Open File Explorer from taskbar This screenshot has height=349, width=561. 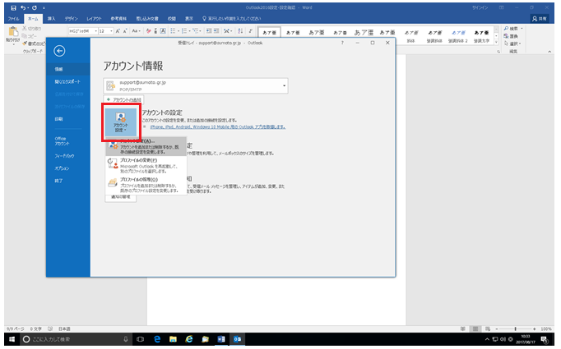(173, 339)
